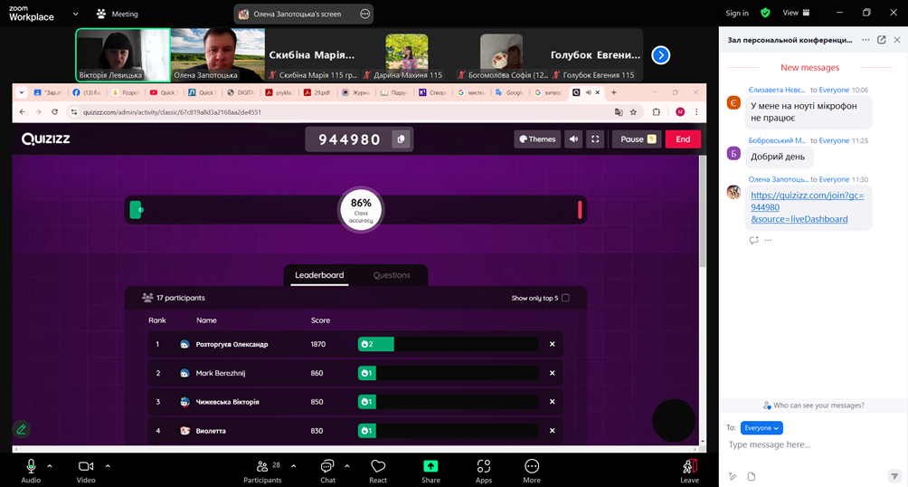This screenshot has height=487, width=908.
Task: Expand video options arrow
Action: [x=108, y=465]
